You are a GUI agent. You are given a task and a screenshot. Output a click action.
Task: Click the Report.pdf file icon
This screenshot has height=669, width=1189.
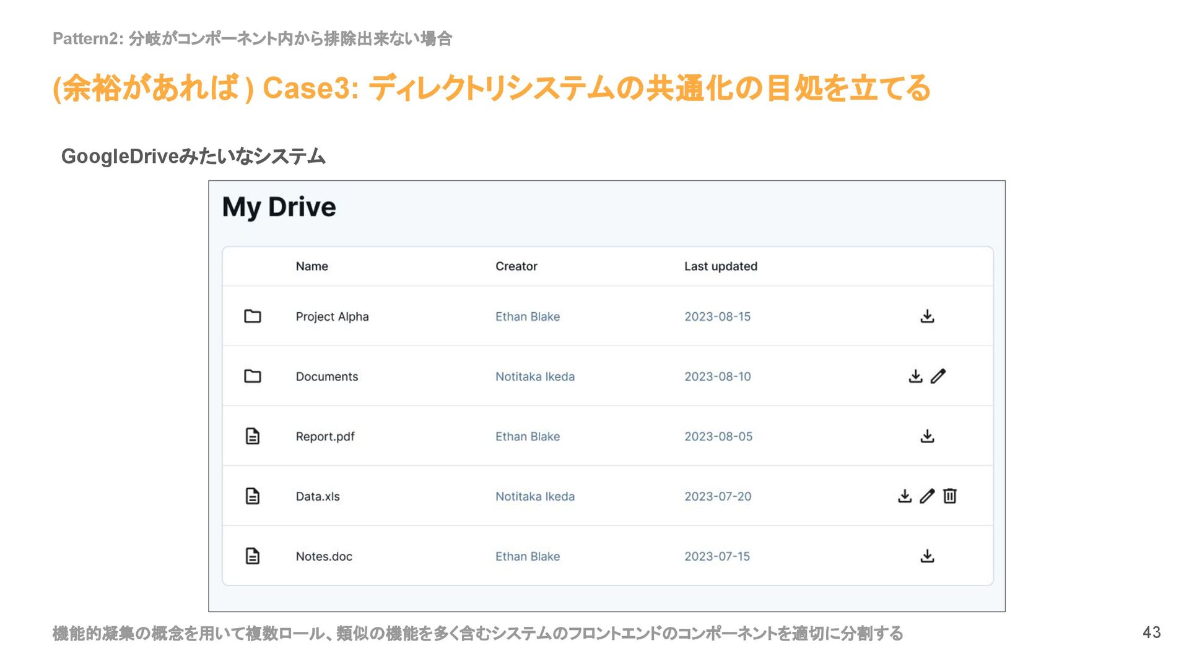(x=253, y=436)
